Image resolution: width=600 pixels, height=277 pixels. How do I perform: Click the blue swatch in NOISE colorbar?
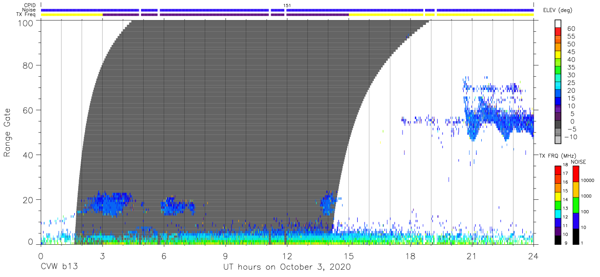click(576, 220)
